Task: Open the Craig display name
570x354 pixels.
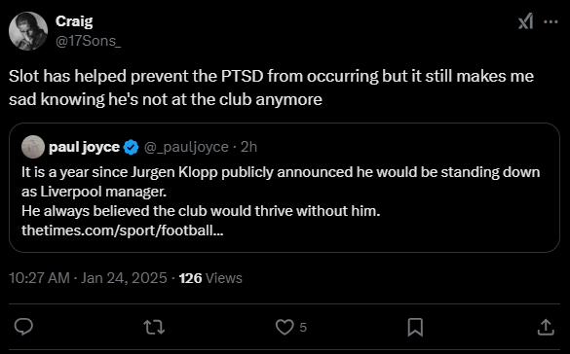Action: tap(74, 21)
